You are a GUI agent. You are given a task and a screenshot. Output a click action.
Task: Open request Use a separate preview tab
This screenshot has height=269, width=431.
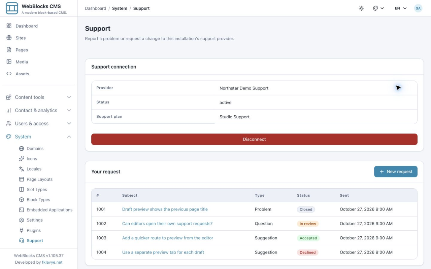[163, 252]
